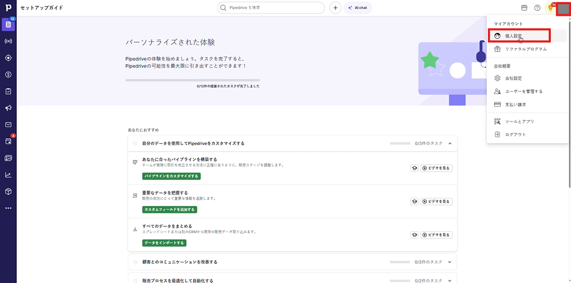The image size is (571, 283).
Task: Open the Deals dollar sidebar icon
Action: 8,75
